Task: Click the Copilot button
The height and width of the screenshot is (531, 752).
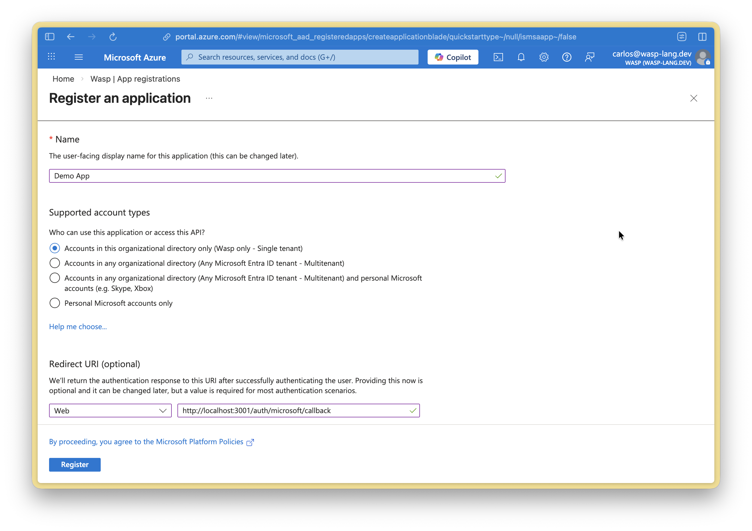Action: pos(453,57)
